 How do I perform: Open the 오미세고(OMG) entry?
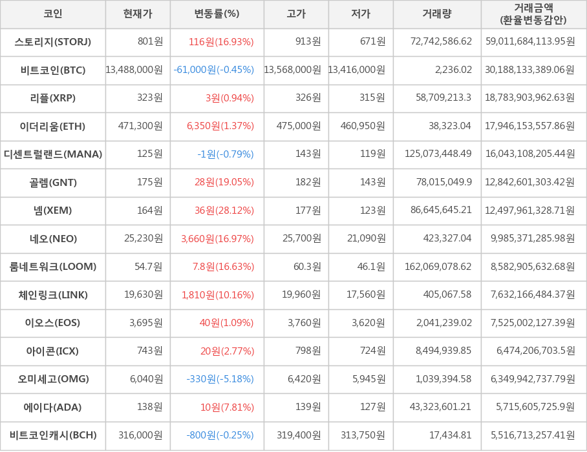click(53, 379)
